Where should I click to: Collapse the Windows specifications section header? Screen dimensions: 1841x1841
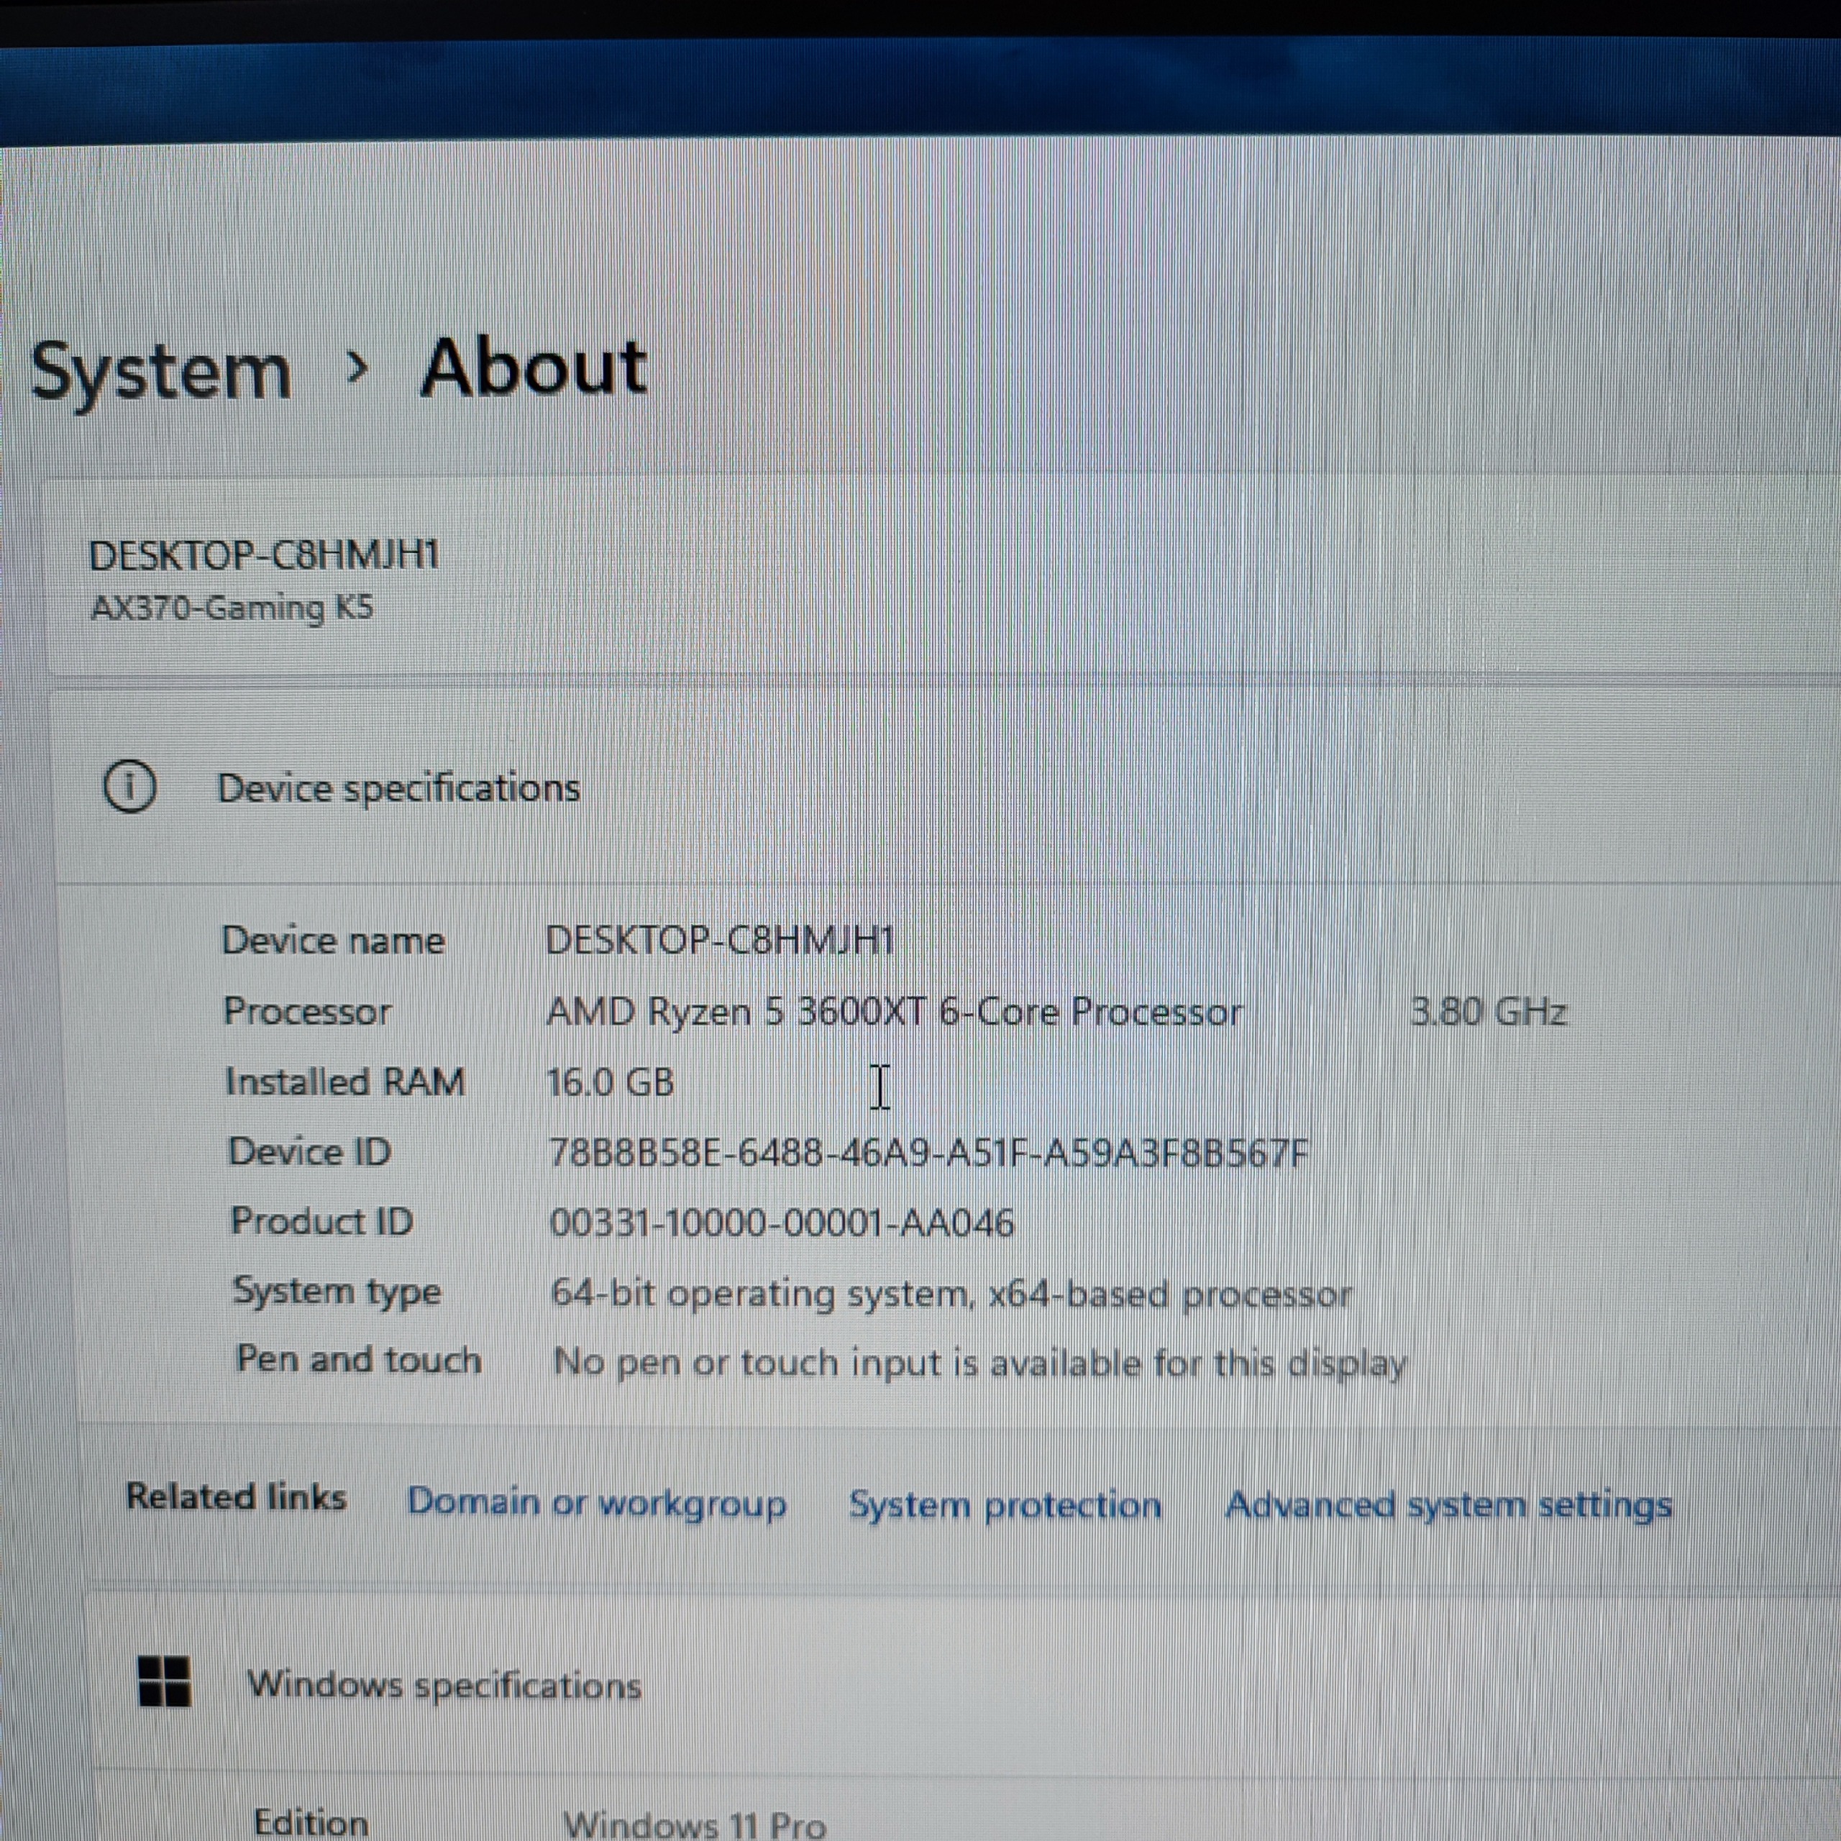pos(444,1685)
